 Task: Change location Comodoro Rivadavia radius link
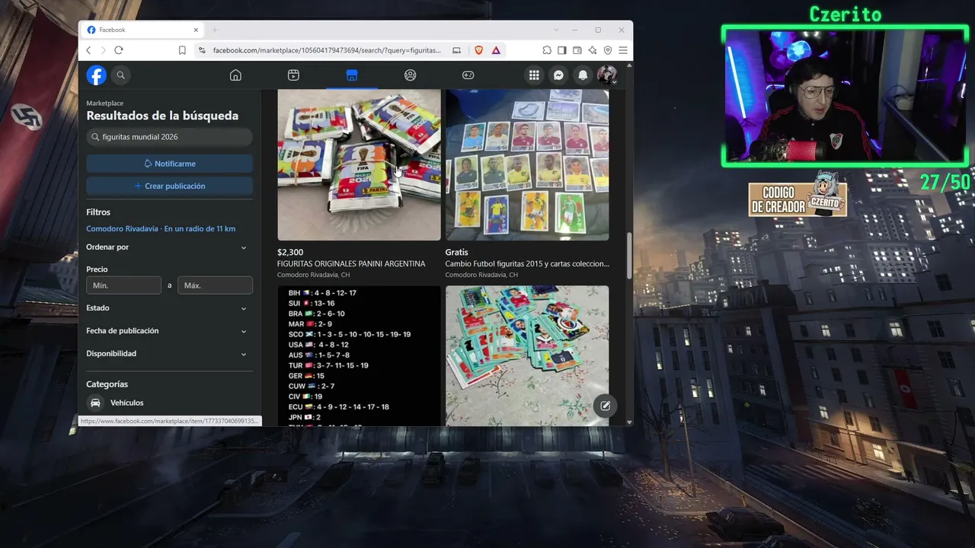(161, 229)
